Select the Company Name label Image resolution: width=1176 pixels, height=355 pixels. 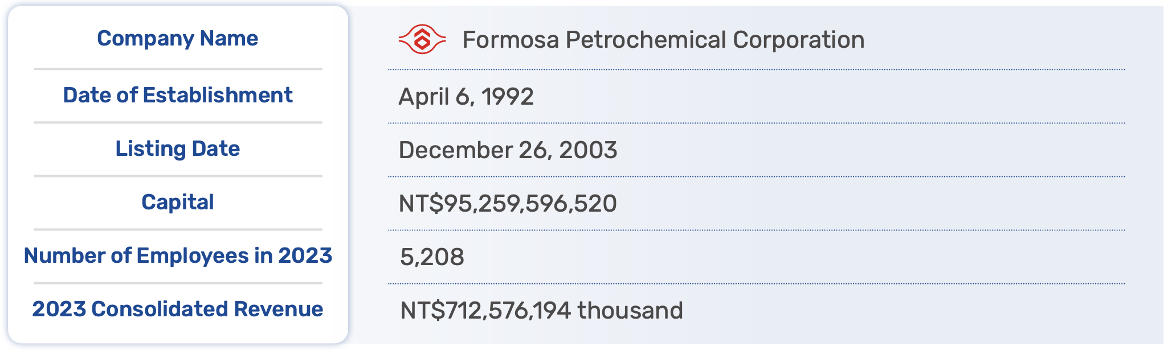178,38
